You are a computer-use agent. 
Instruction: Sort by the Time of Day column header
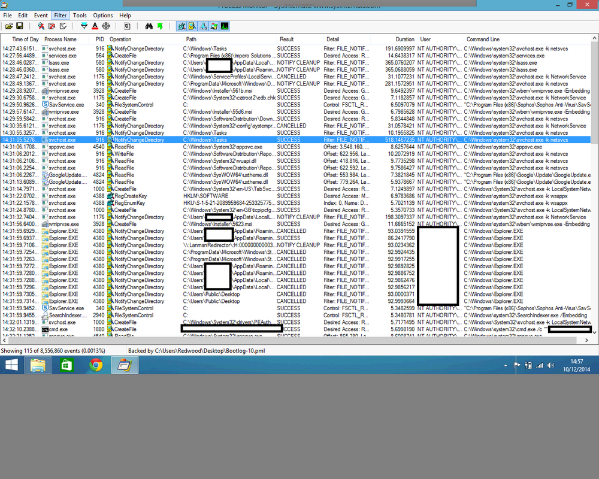pyautogui.click(x=22, y=40)
